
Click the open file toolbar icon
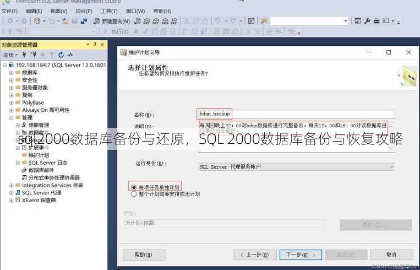(x=65, y=21)
